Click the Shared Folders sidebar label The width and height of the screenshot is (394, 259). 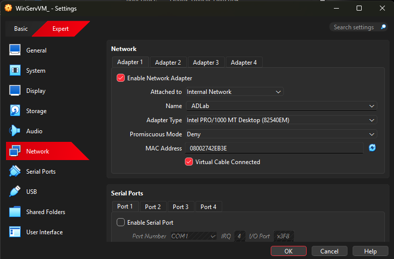[45, 212]
